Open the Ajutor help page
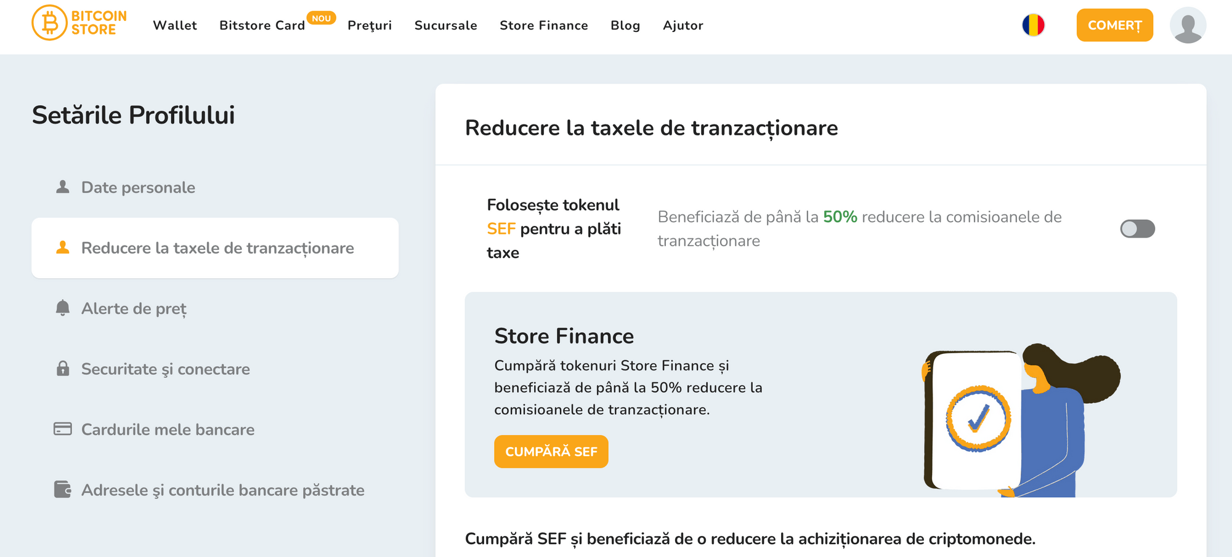Viewport: 1232px width, 557px height. point(683,26)
